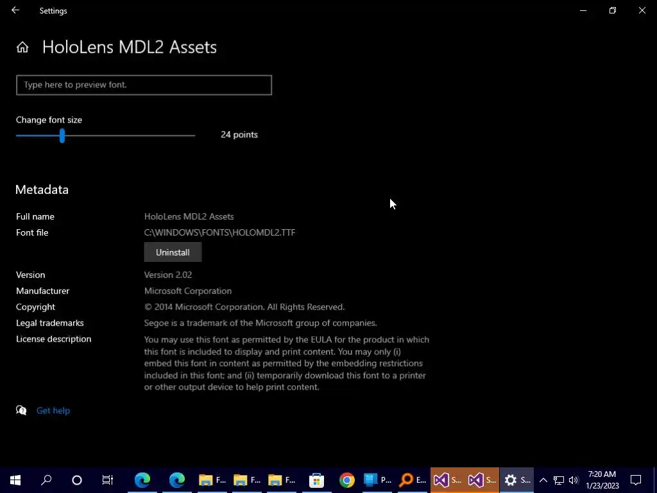Open the network status tray icon
The width and height of the screenshot is (657, 493).
point(559,480)
